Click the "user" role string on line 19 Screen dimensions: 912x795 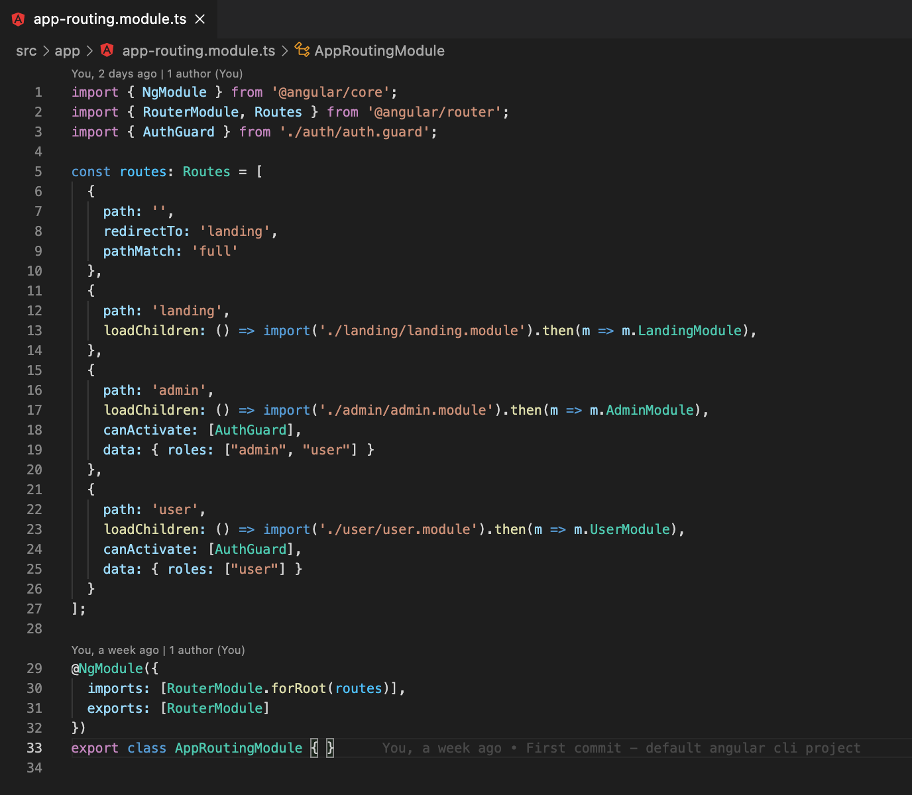tap(327, 450)
